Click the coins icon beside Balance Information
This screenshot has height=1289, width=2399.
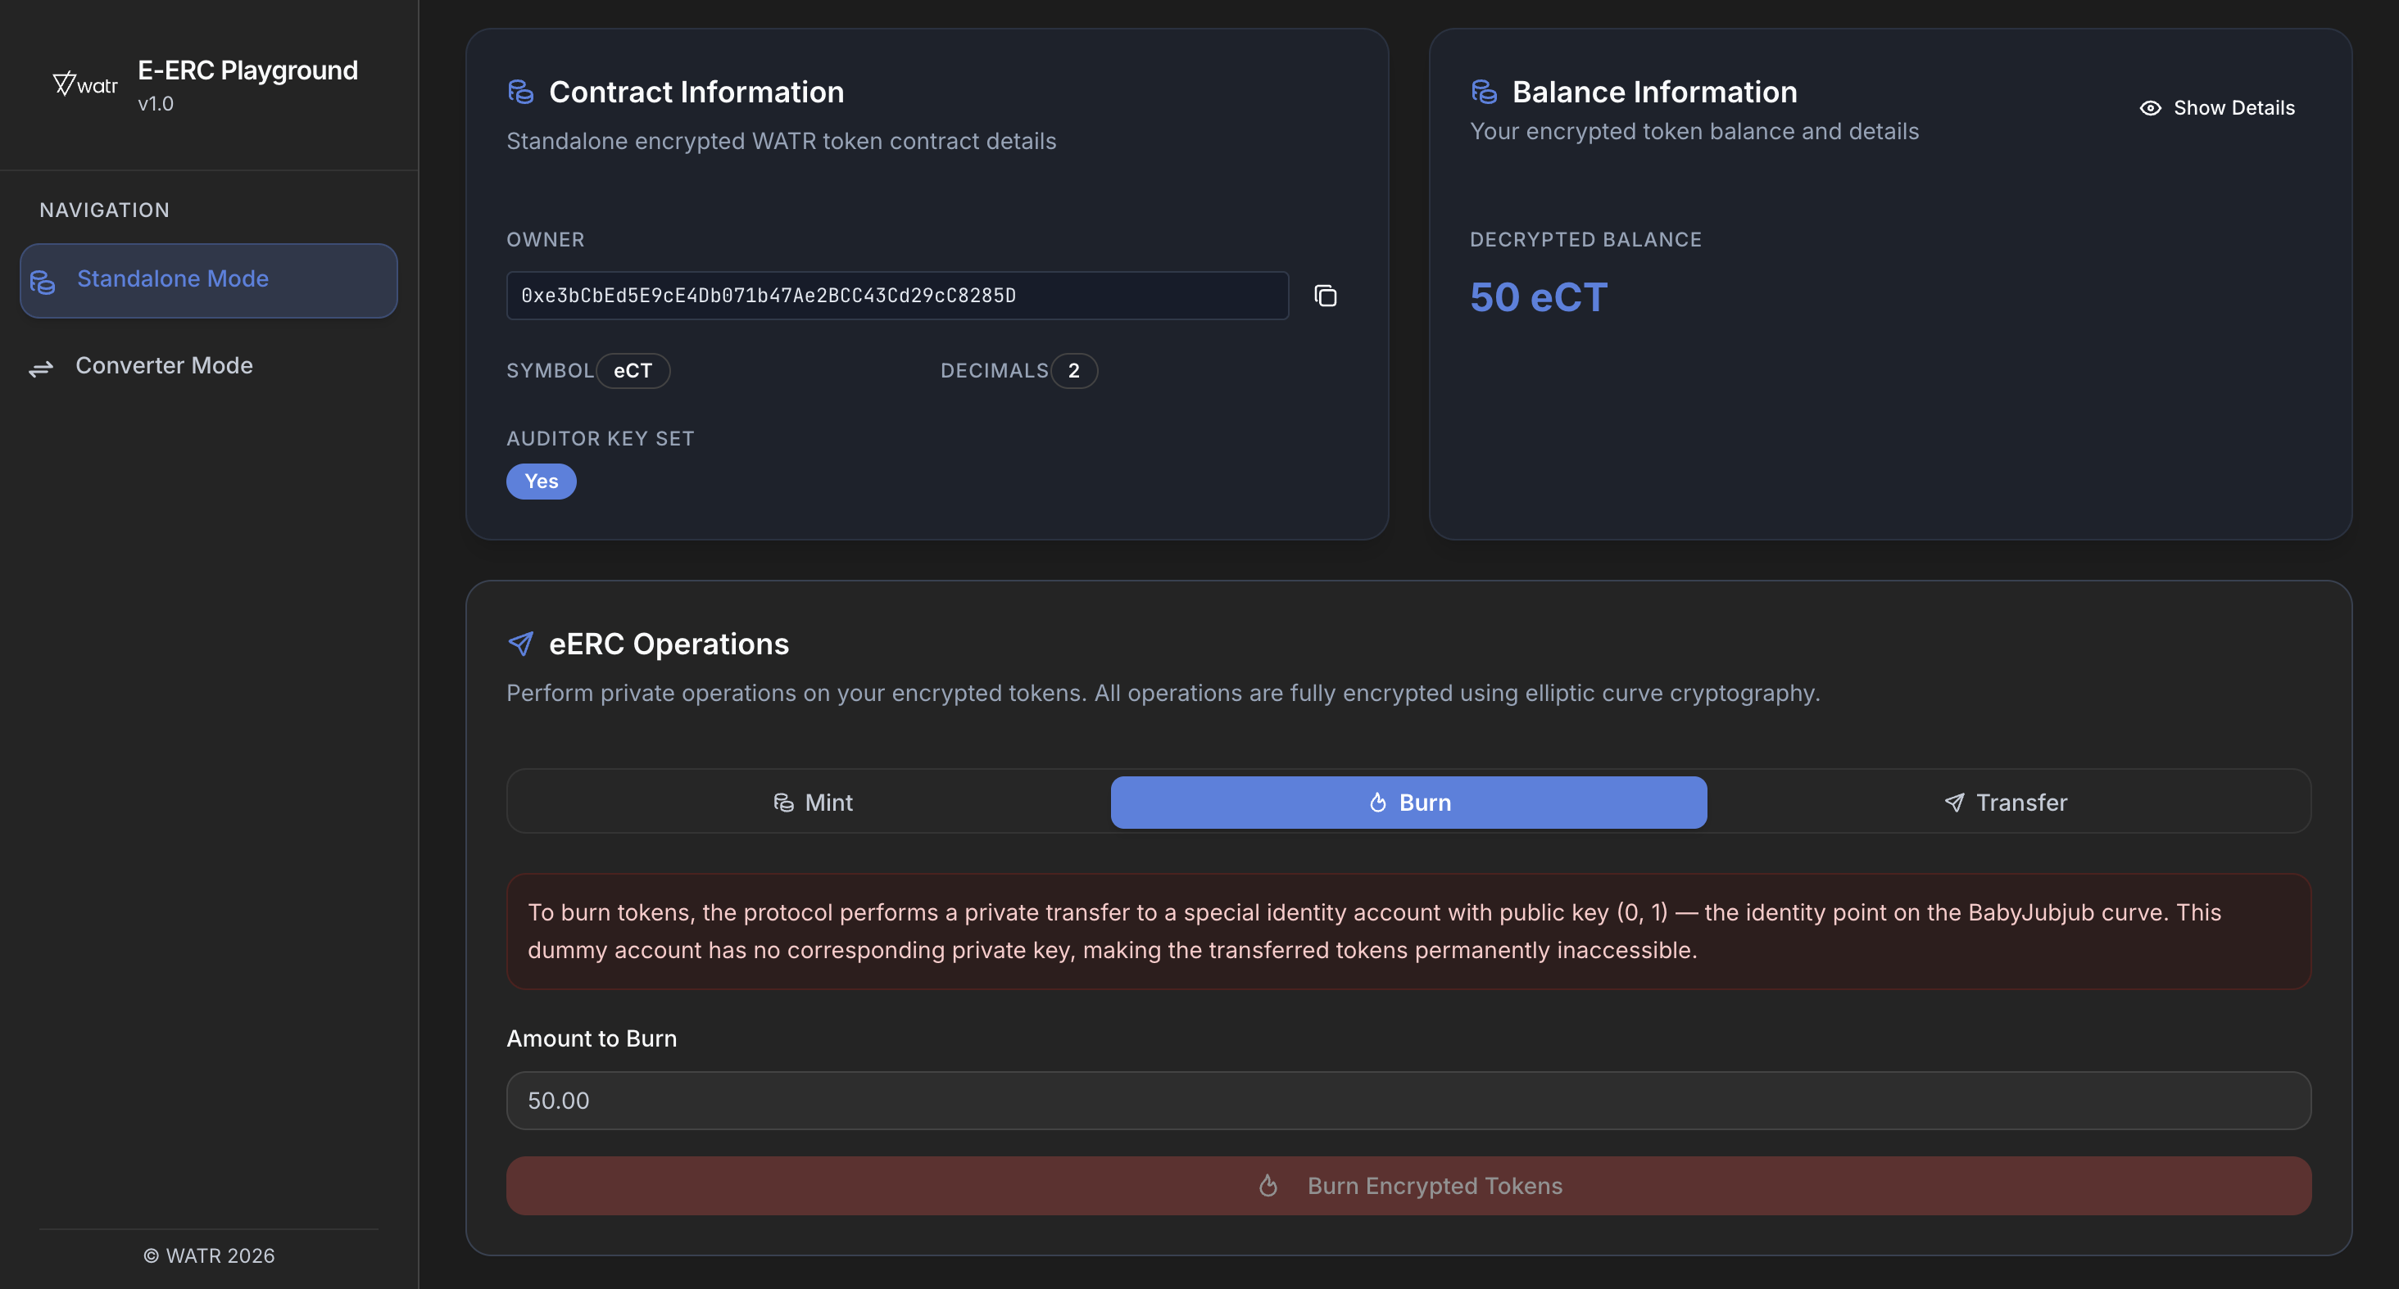tap(1484, 93)
